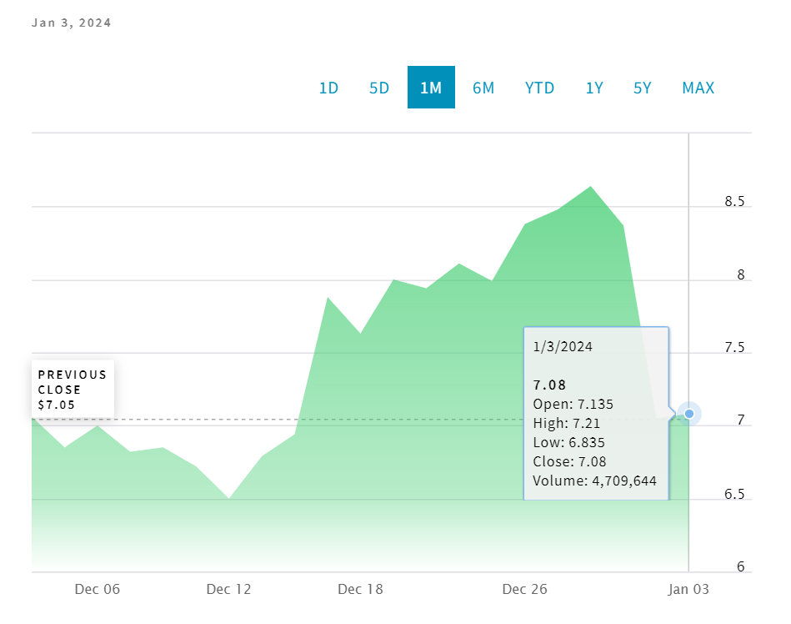This screenshot has height=624, width=791.
Task: Click the Previous Close $7.05 label
Action: tap(73, 390)
